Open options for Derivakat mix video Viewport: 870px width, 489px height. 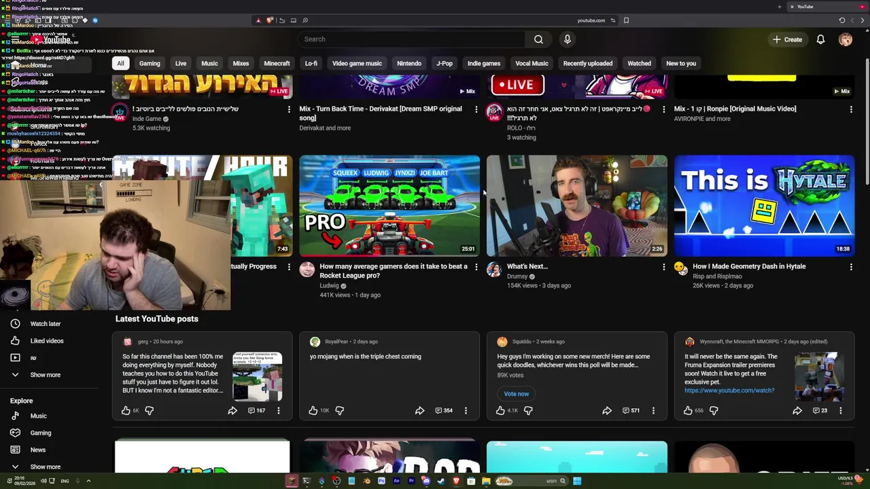pos(476,109)
